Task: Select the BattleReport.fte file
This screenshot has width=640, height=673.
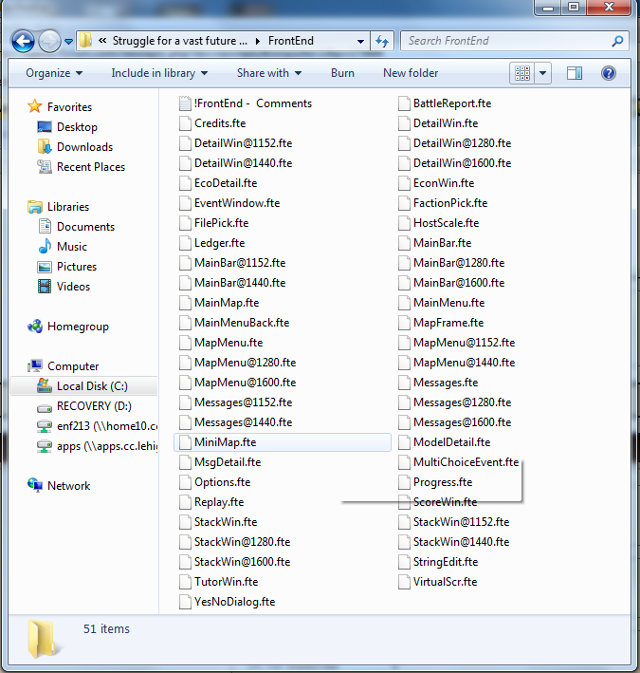Action: point(451,103)
